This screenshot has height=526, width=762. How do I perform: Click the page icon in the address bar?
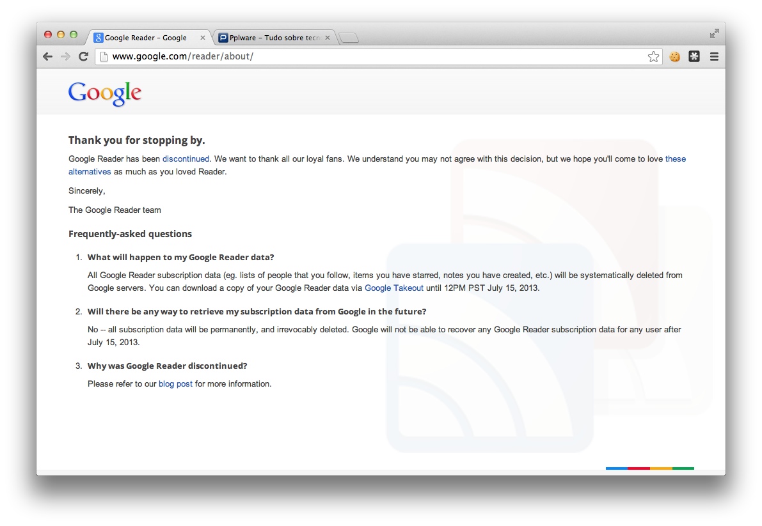103,57
